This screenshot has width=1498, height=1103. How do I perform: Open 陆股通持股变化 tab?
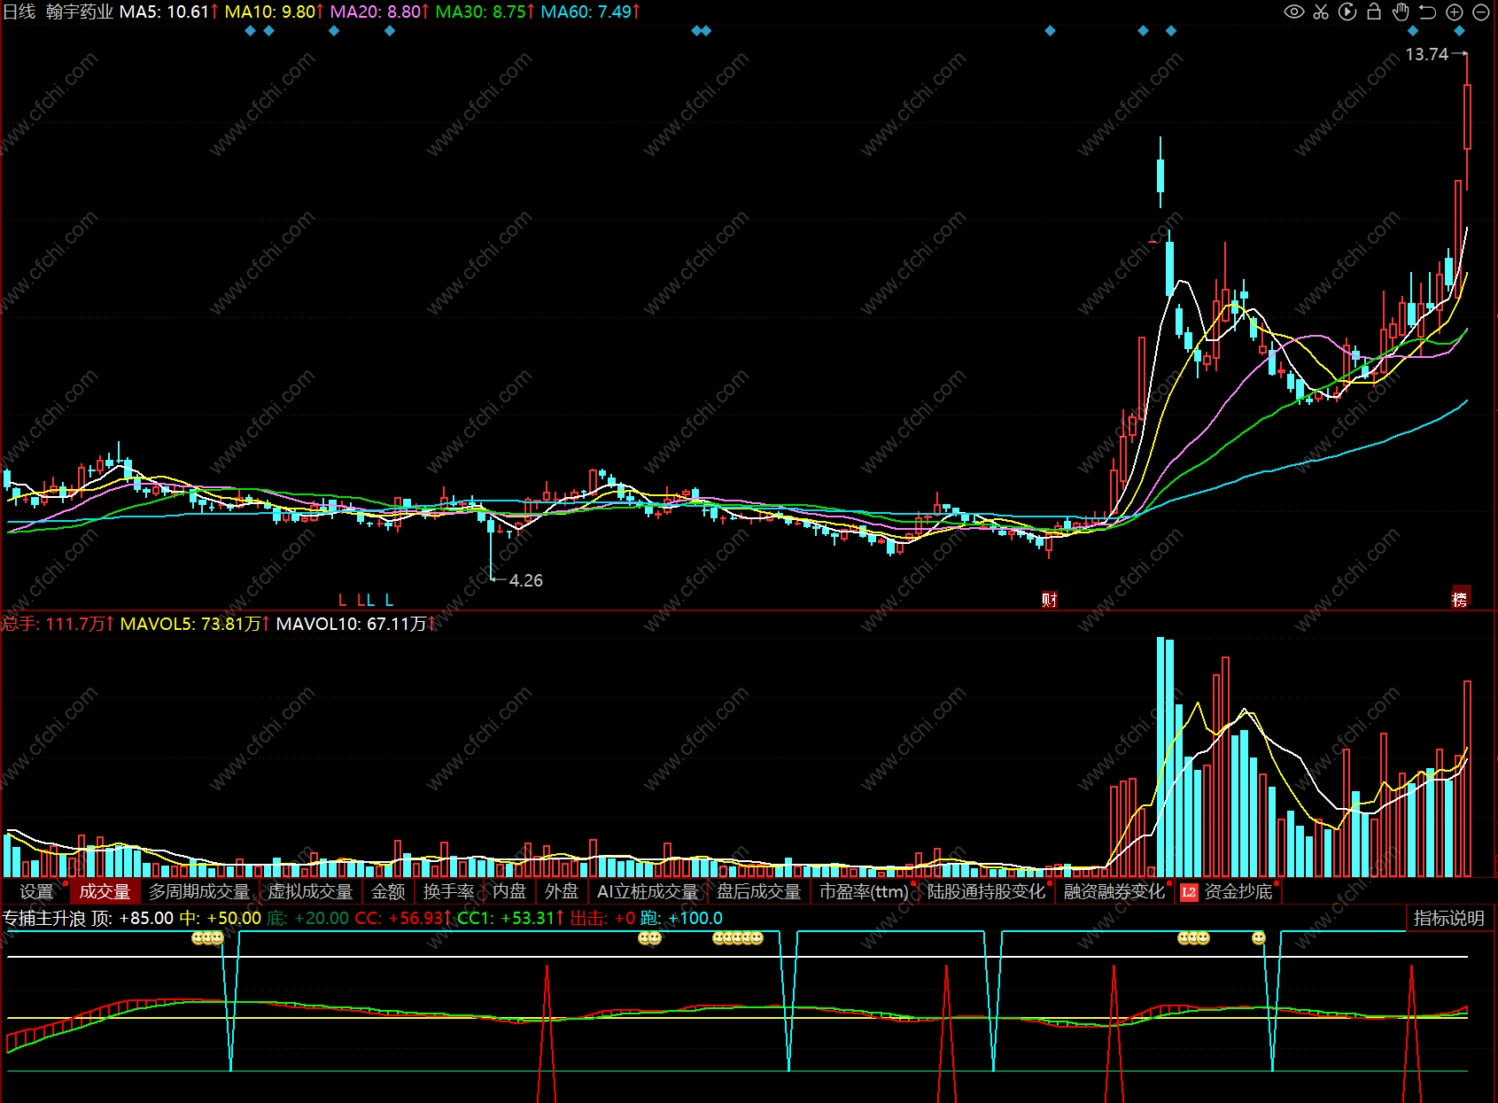[986, 891]
